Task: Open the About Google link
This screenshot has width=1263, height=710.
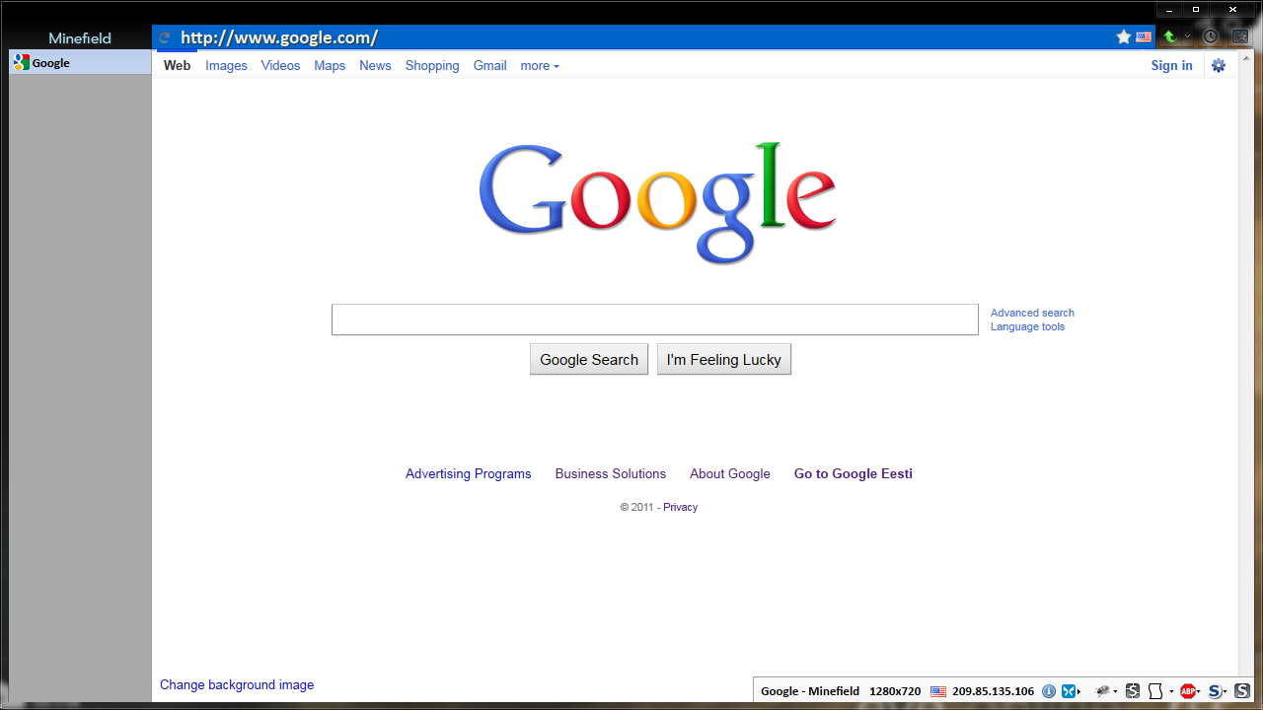Action: 730,473
